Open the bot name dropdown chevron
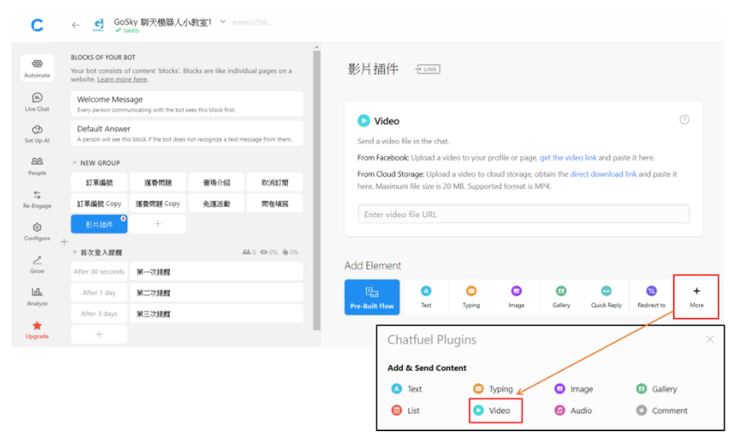The width and height of the screenshot is (734, 432). click(x=223, y=21)
